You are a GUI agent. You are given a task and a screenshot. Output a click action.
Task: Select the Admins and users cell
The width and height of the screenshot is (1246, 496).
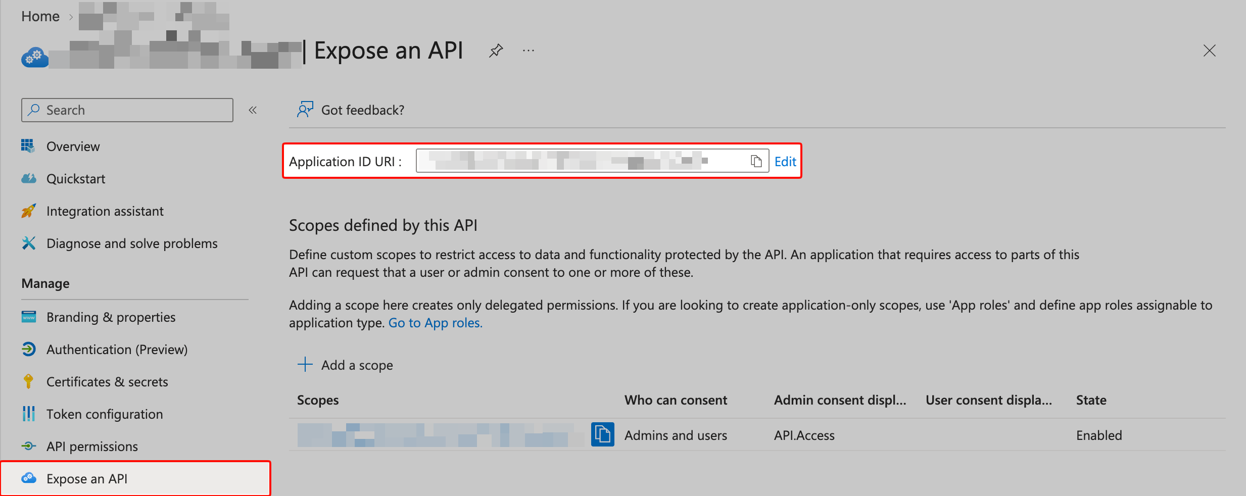tap(676, 435)
